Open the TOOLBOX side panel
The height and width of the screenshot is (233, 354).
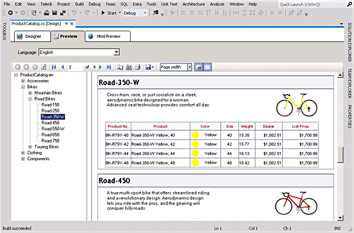point(4,31)
